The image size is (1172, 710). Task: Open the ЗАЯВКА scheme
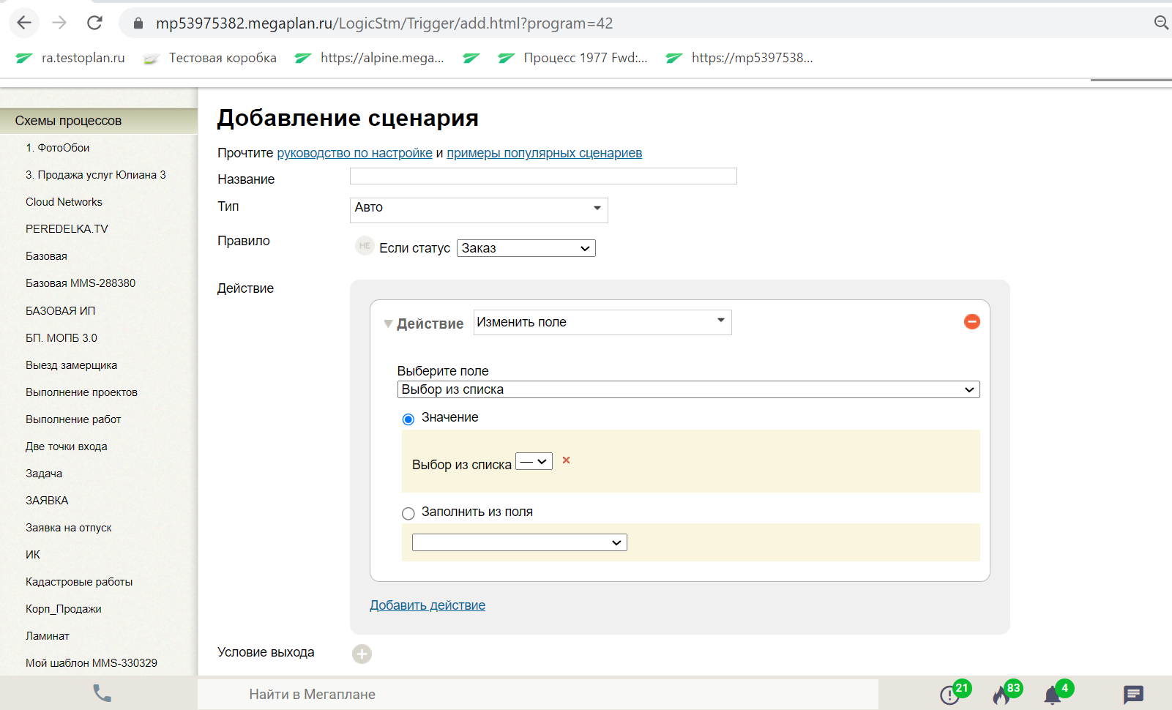click(x=47, y=501)
